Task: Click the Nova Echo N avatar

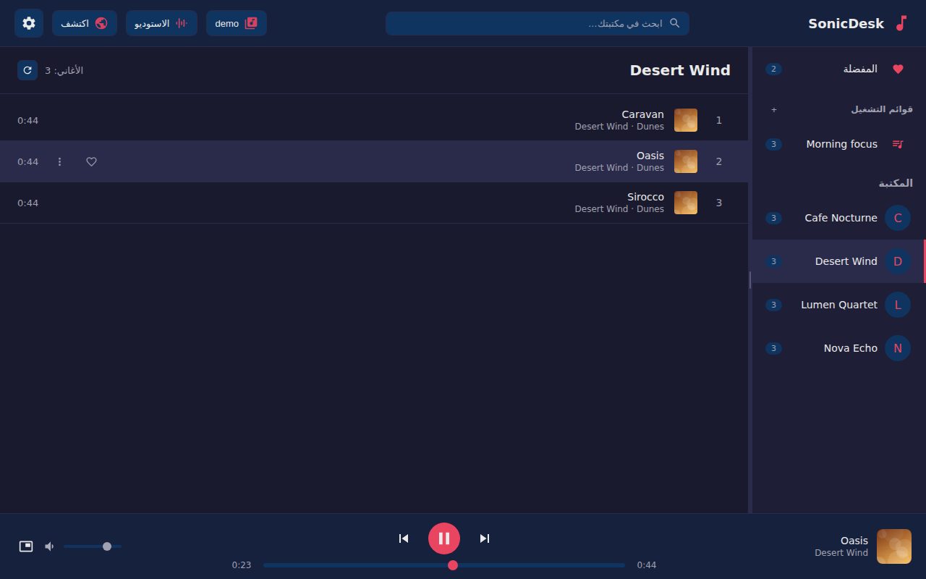Action: [x=898, y=348]
